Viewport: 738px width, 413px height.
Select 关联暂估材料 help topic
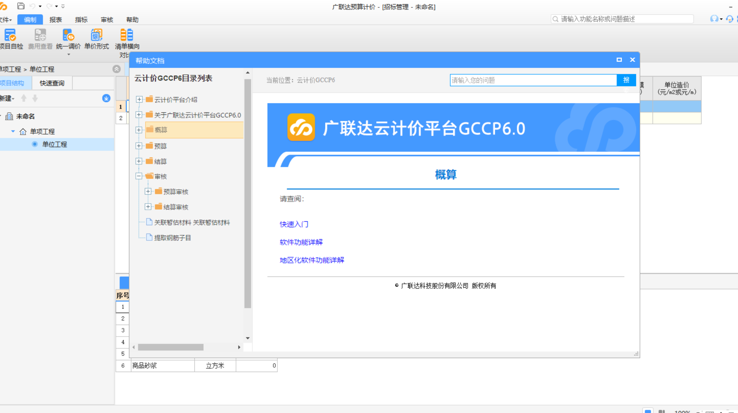pyautogui.click(x=192, y=222)
